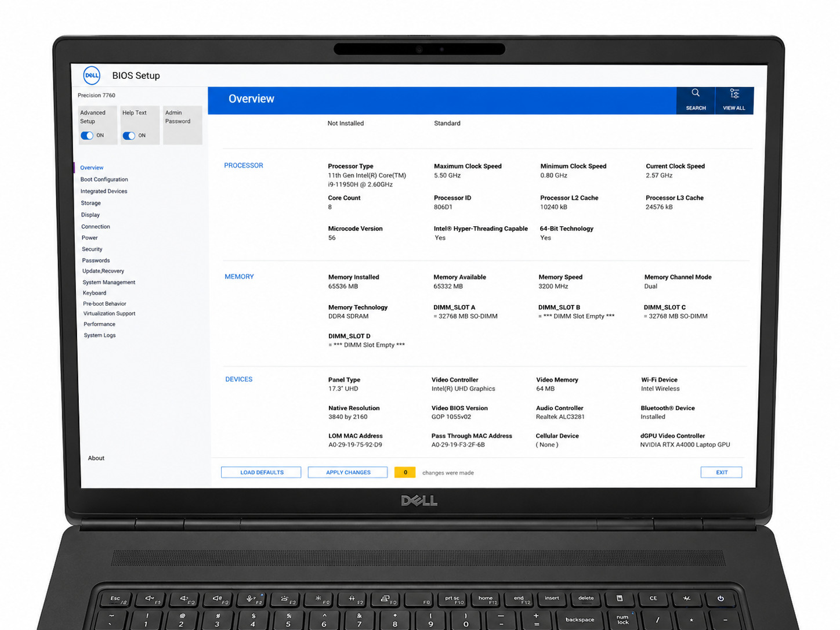Open Boot Configuration section
This screenshot has height=630, width=840.
[x=104, y=179]
